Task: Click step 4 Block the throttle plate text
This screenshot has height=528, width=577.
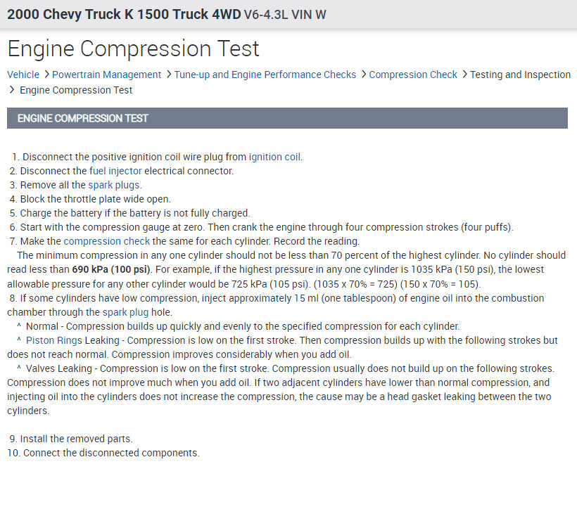Action: tap(95, 199)
